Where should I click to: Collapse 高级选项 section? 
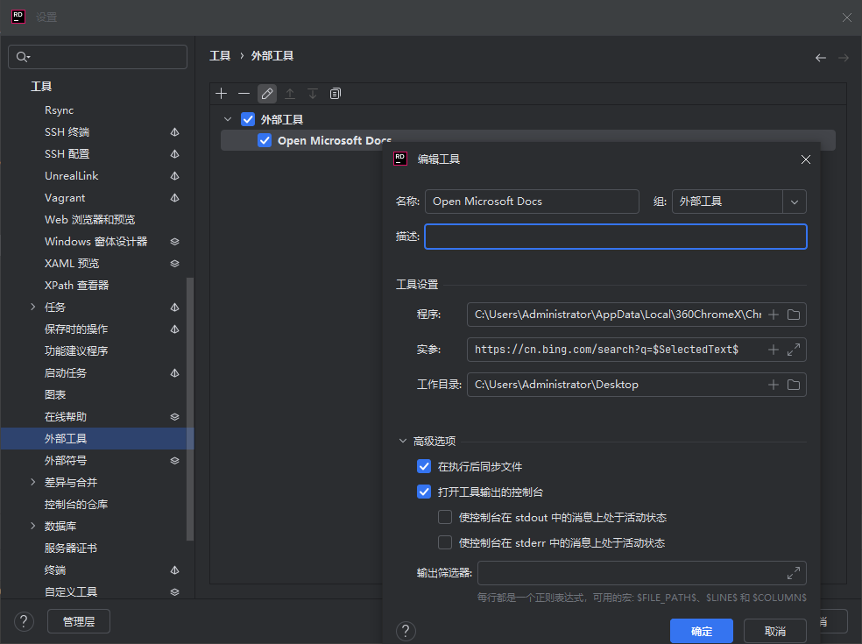point(402,441)
